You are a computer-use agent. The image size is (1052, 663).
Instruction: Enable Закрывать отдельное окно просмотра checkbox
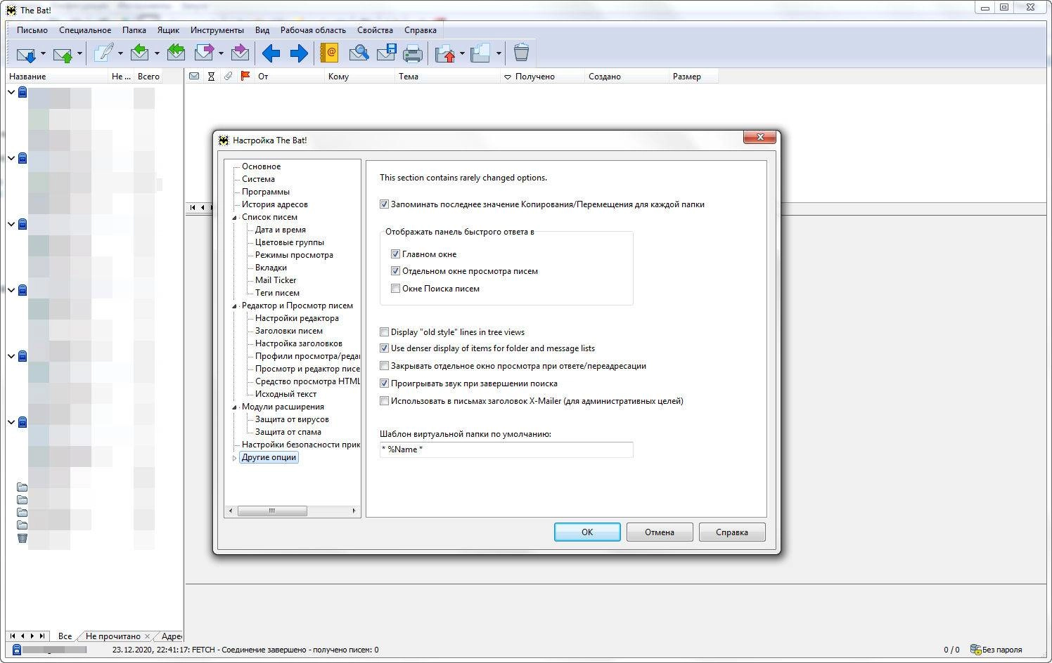click(x=385, y=366)
